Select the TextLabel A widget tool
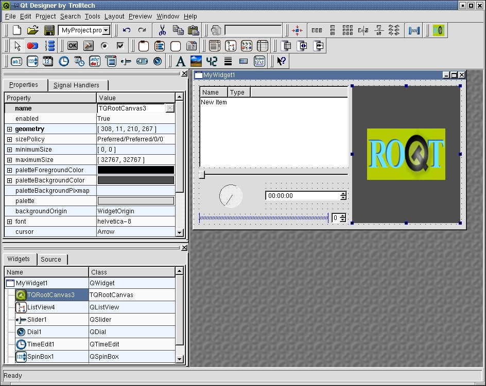This screenshot has width=486, height=386. pyautogui.click(x=180, y=62)
